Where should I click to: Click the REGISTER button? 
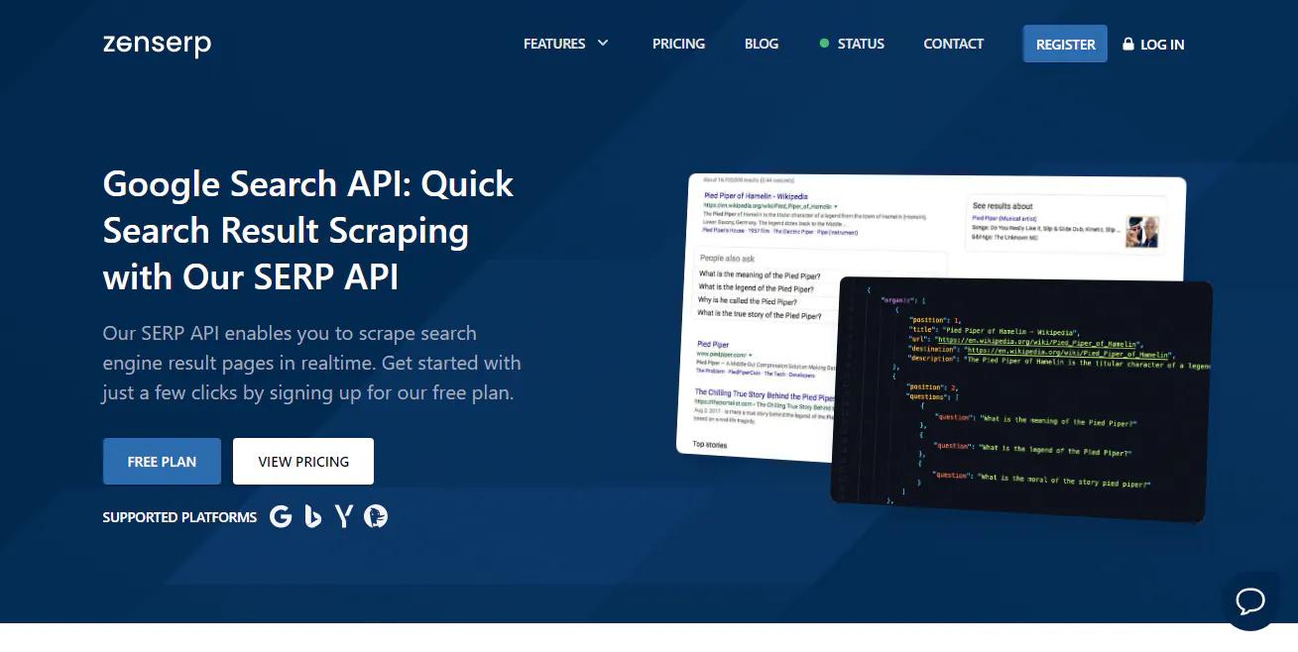point(1065,44)
